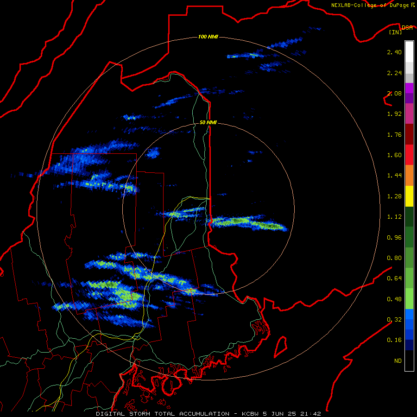417x417 pixels.
Task: Pick the yellow swatch in the color scale
Action: pyautogui.click(x=409, y=196)
